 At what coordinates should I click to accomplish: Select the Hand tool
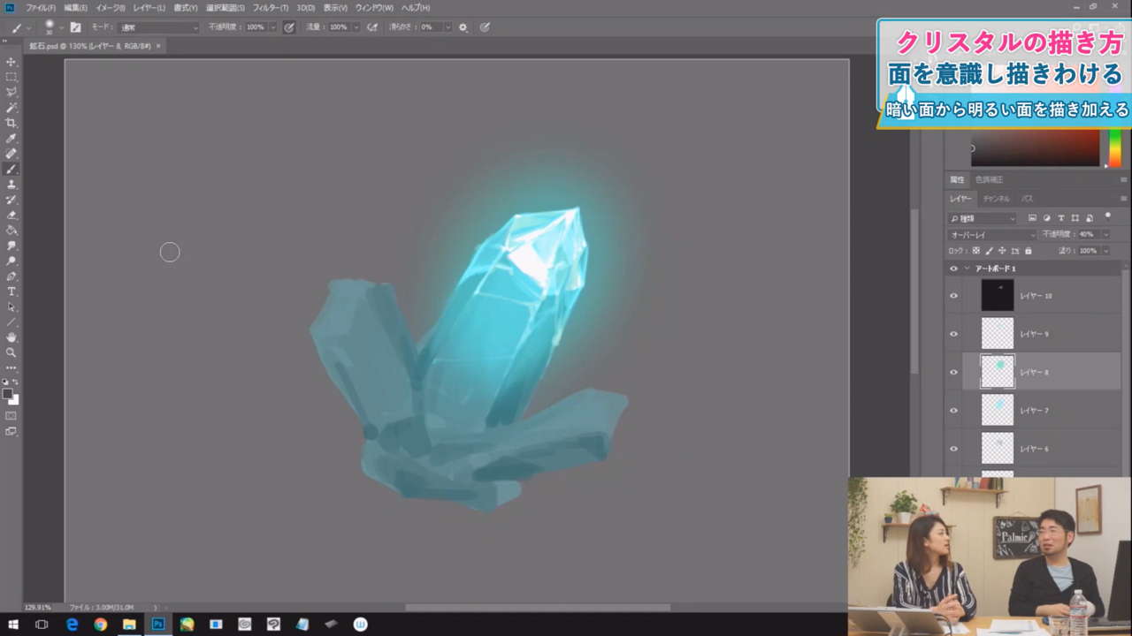(11, 337)
